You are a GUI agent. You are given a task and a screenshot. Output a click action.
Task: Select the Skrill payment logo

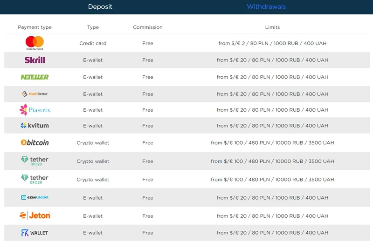(x=35, y=60)
